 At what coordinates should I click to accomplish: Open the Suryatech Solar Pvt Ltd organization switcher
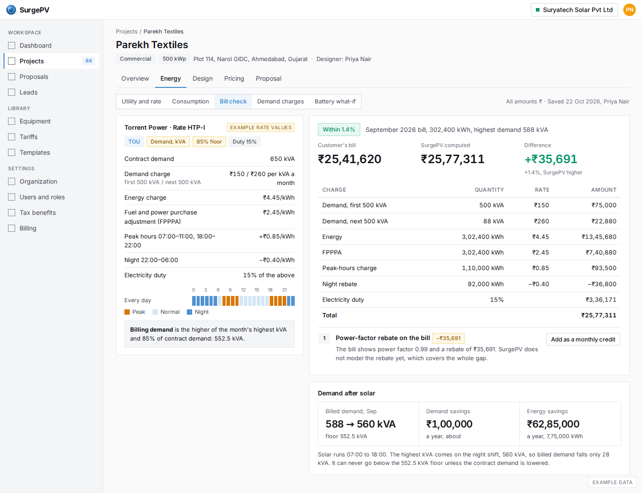[574, 10]
